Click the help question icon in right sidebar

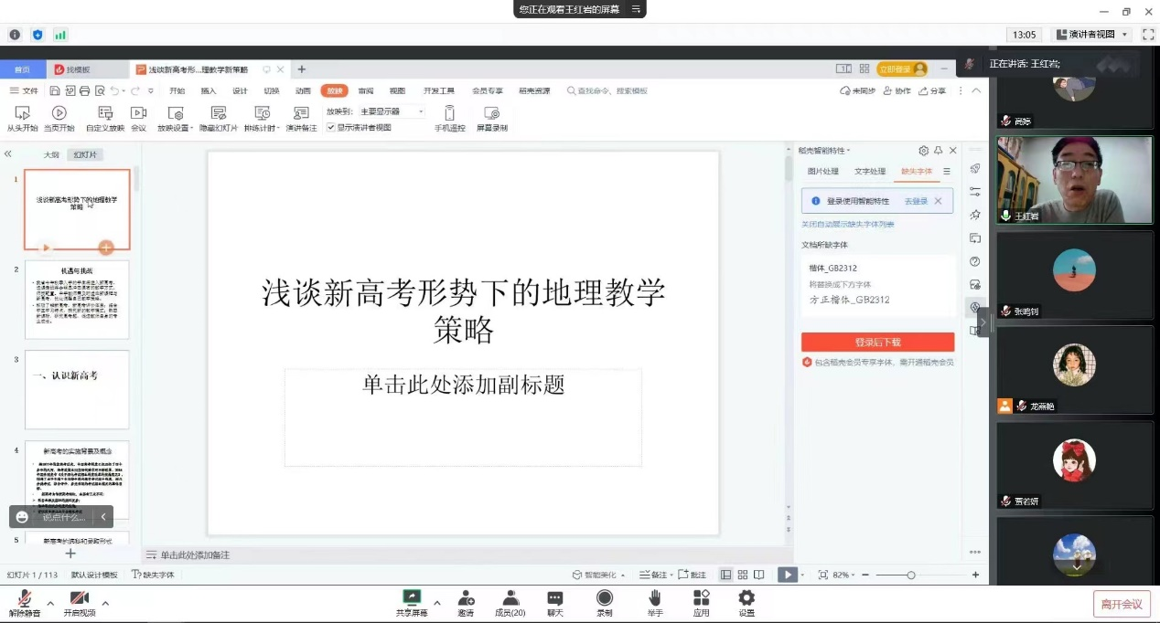(975, 261)
